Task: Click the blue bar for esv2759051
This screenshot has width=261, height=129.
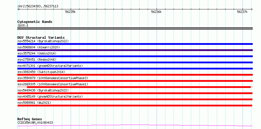Action: pos(135,62)
